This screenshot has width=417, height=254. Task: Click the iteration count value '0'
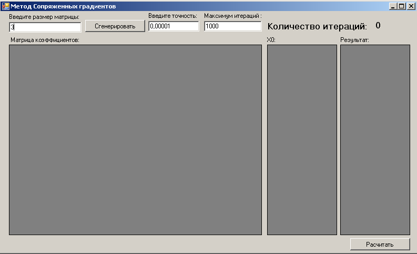378,26
